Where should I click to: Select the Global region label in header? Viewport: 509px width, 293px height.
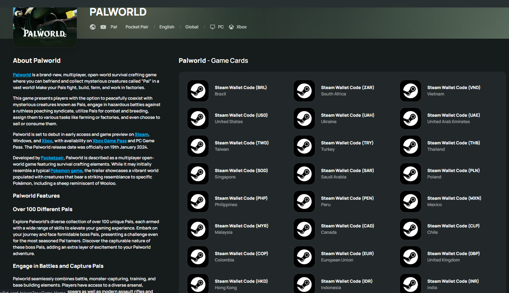tap(192, 27)
